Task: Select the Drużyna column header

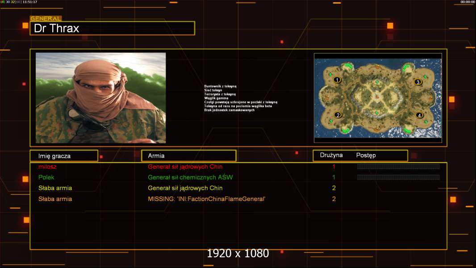Action: [331, 155]
